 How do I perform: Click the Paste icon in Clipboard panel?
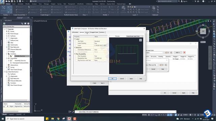154,9
